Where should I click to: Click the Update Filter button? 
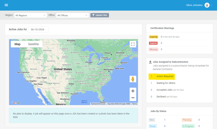(100, 15)
